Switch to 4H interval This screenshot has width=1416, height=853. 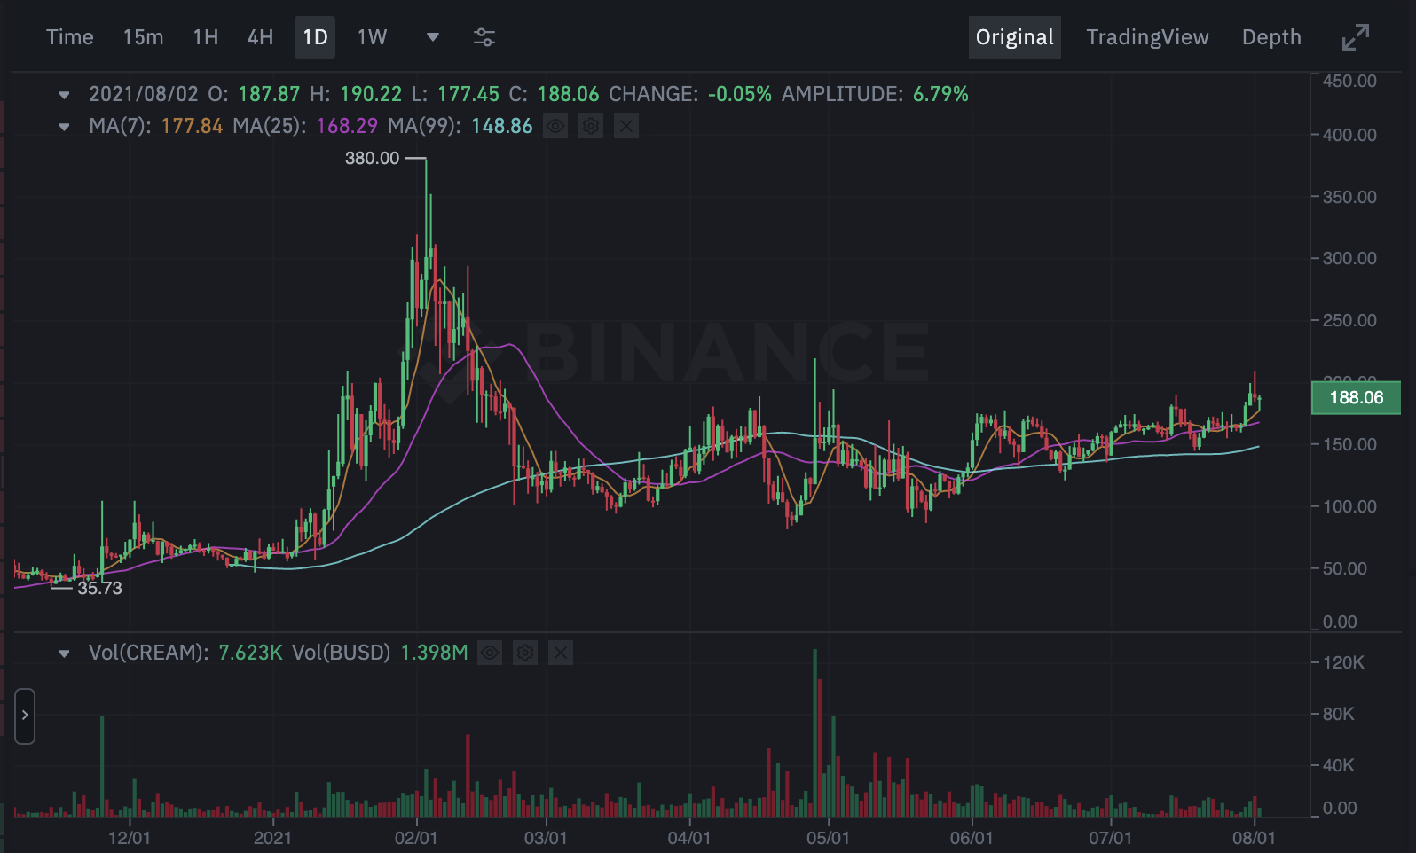[x=261, y=37]
